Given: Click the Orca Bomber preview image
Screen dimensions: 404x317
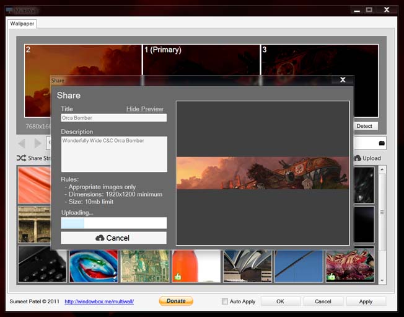Looking at the screenshot, I should (263, 173).
